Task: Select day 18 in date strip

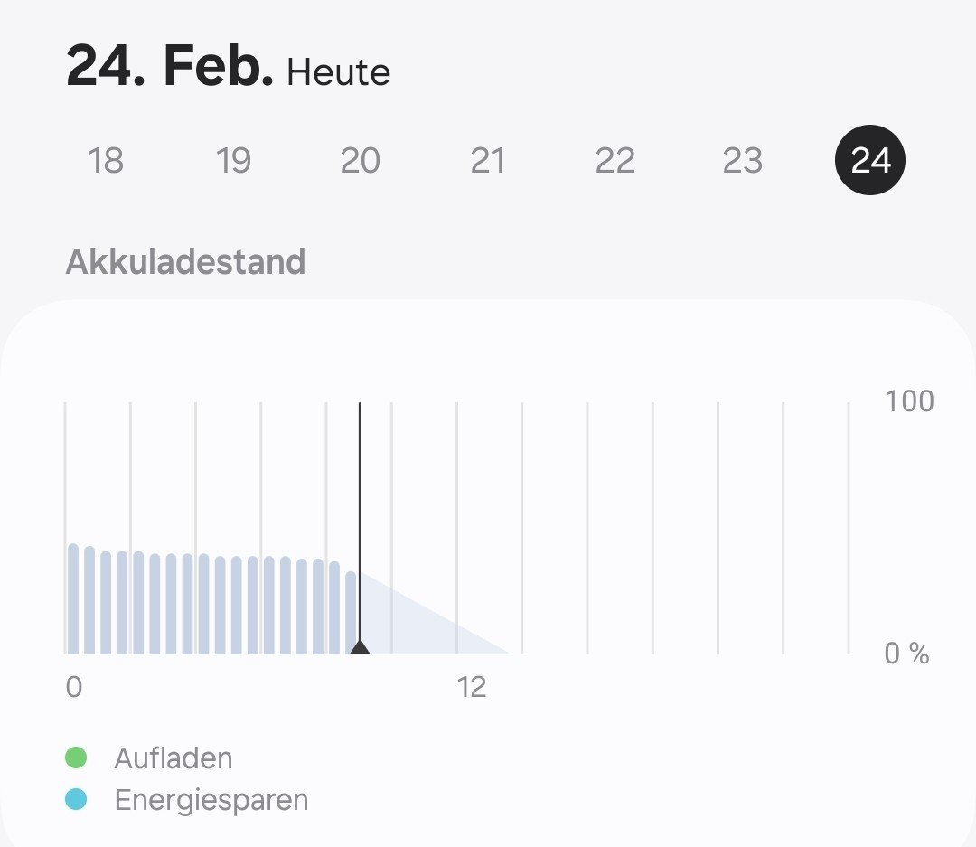Action: tap(105, 161)
